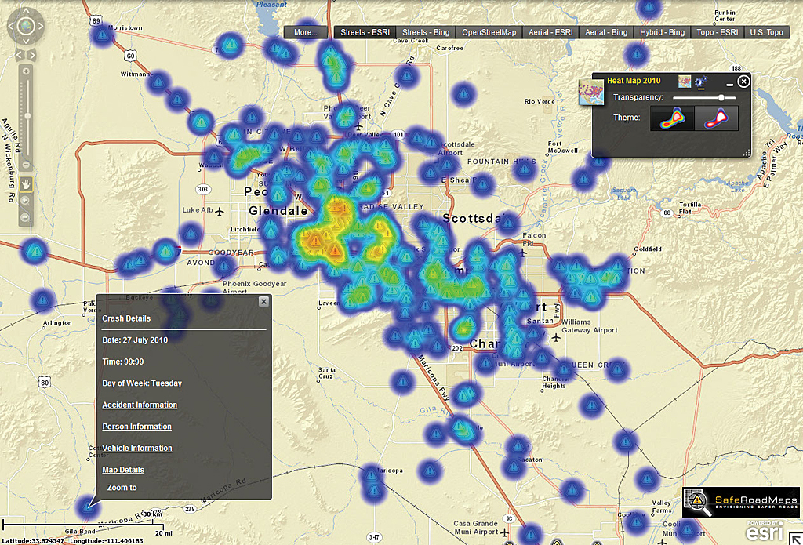803x545 pixels.
Task: Click the overview map thumbnail in Heat Map panel
Action: point(685,82)
